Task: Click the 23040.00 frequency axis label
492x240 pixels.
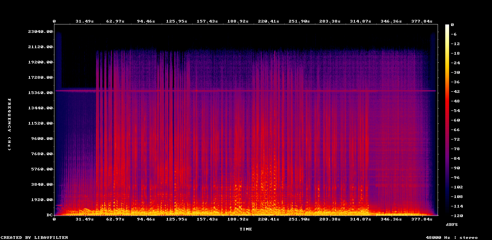Action: [40, 32]
